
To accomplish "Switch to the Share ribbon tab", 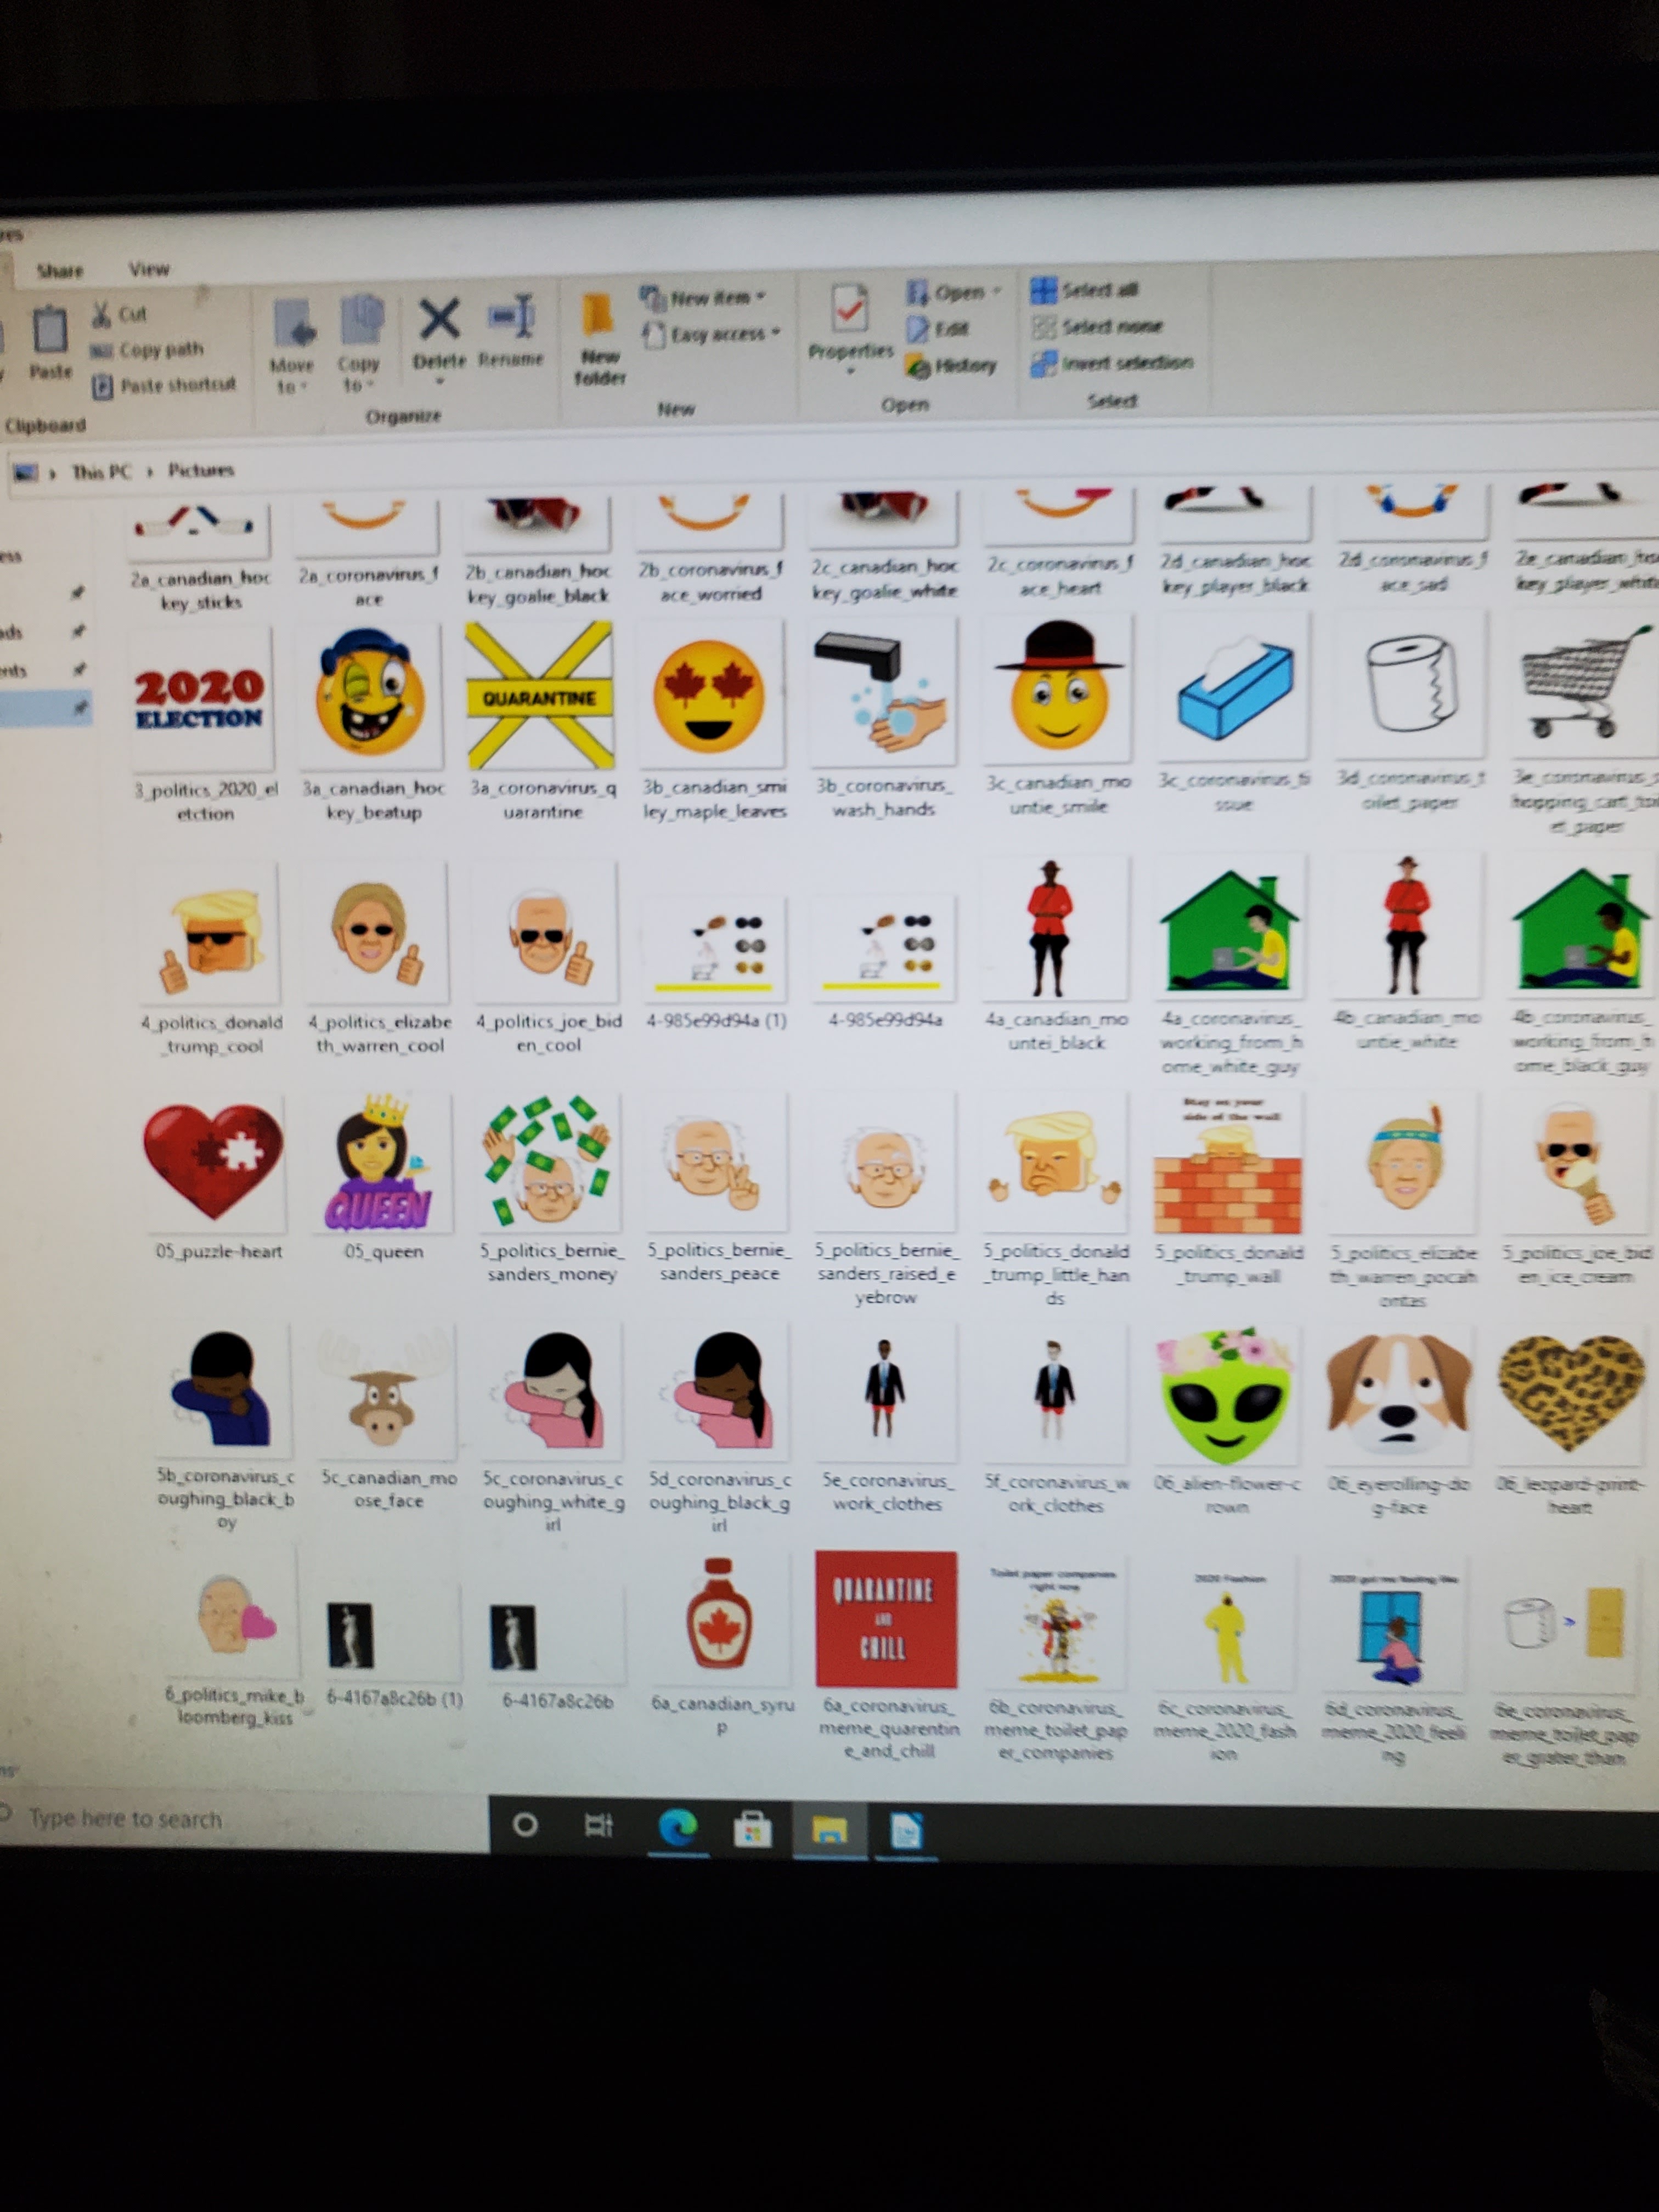I will tap(60, 270).
